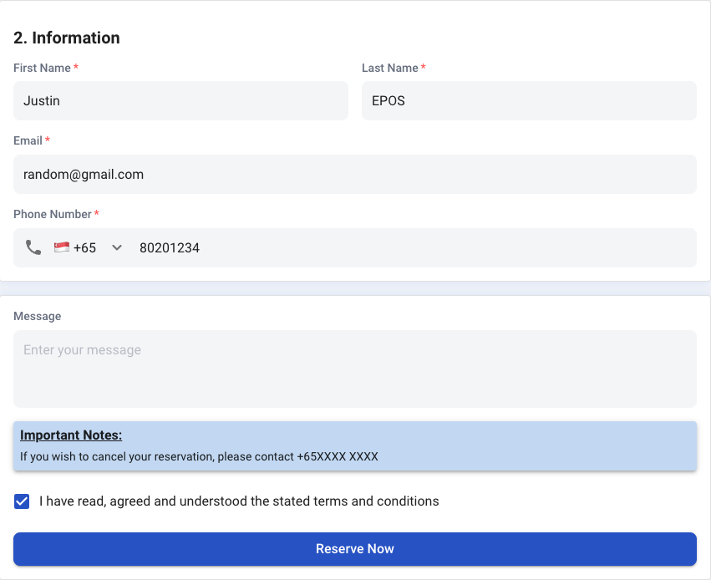
Task: Click the Email label
Action: point(28,140)
